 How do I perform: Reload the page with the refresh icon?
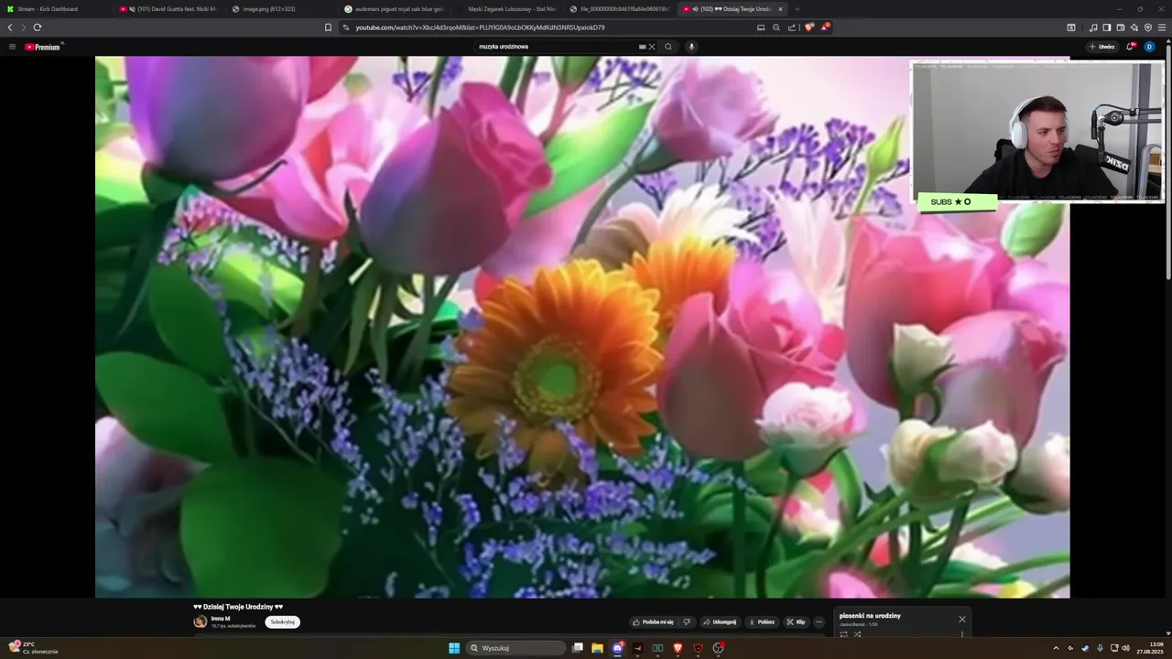coord(38,27)
